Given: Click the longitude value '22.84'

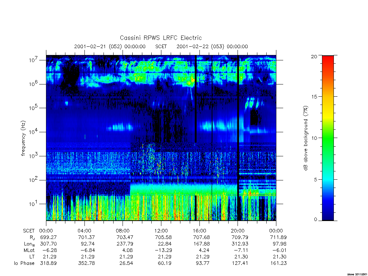Looking at the screenshot, I should (165, 244).
